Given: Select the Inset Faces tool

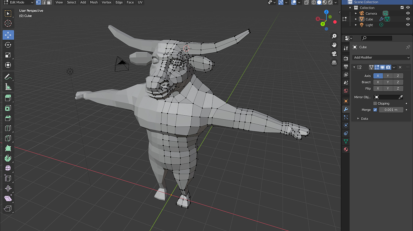Looking at the screenshot, I should pyautogui.click(x=8, y=108).
